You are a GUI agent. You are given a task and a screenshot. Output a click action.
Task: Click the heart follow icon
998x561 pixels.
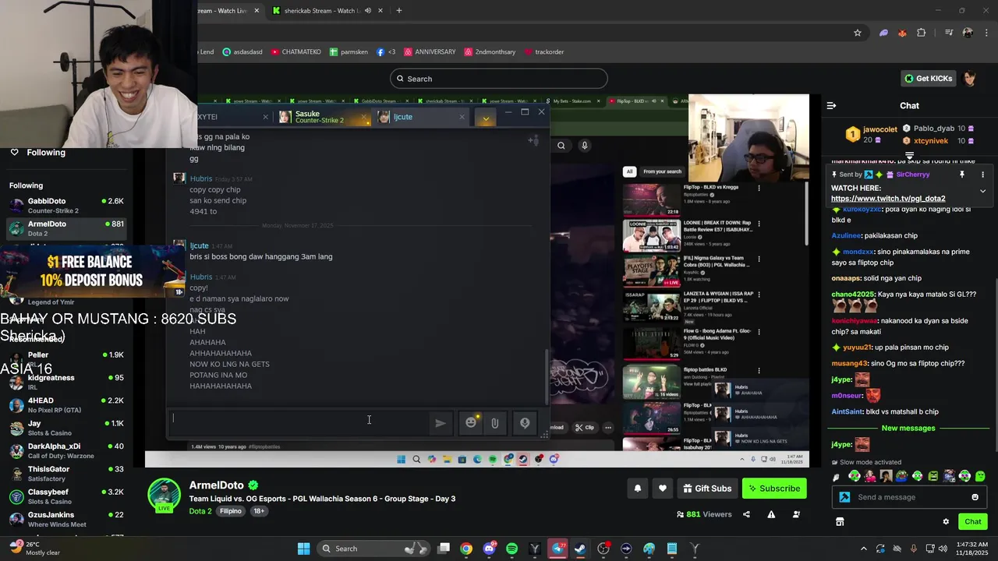click(x=663, y=489)
